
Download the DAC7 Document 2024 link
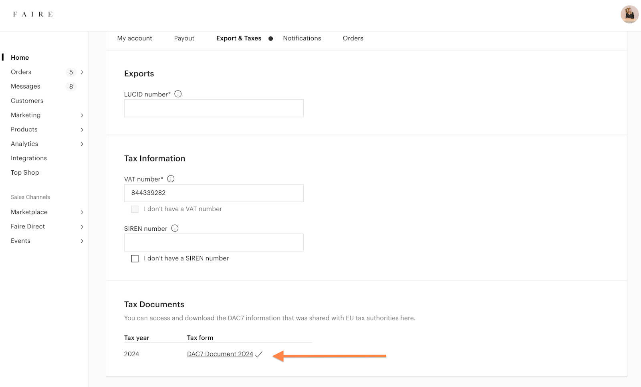220,354
